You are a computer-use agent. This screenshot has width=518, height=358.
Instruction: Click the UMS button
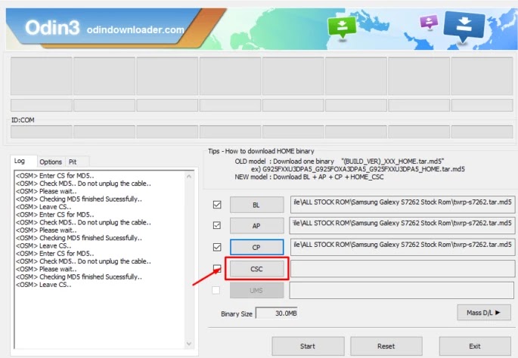click(256, 290)
